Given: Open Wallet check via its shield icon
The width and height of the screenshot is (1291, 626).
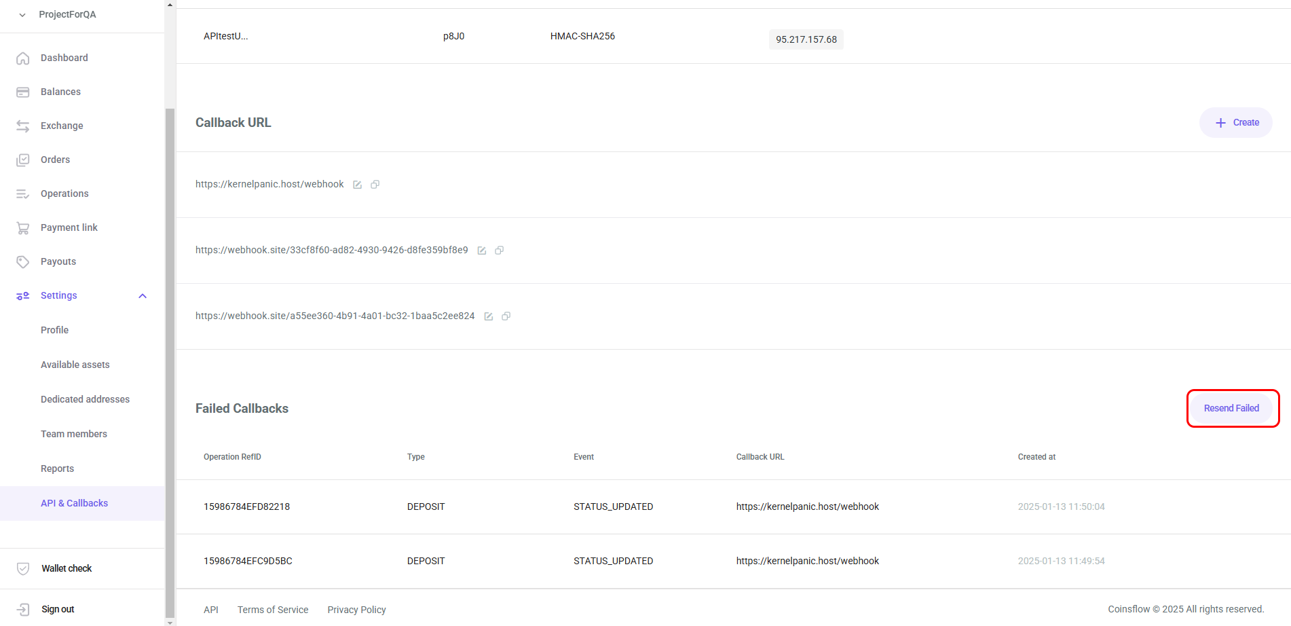Looking at the screenshot, I should (x=23, y=568).
